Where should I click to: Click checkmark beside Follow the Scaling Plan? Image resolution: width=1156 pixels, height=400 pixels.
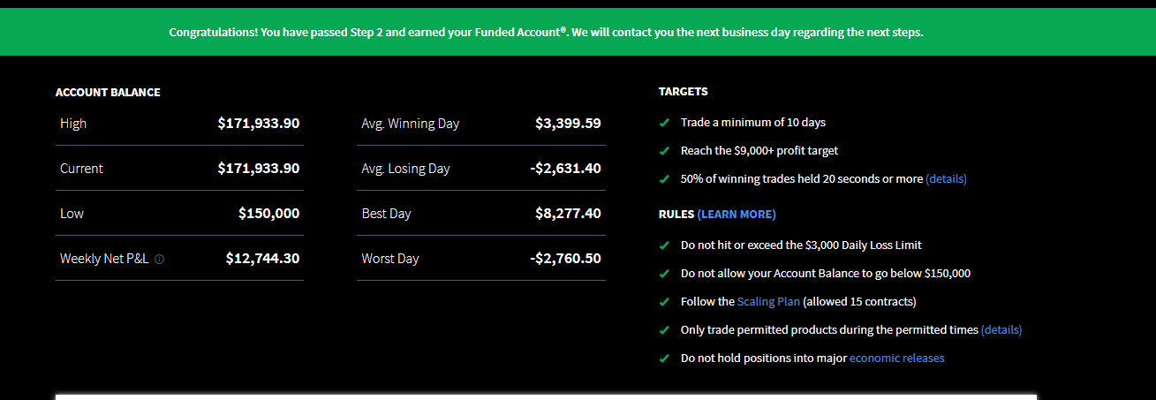[664, 302]
